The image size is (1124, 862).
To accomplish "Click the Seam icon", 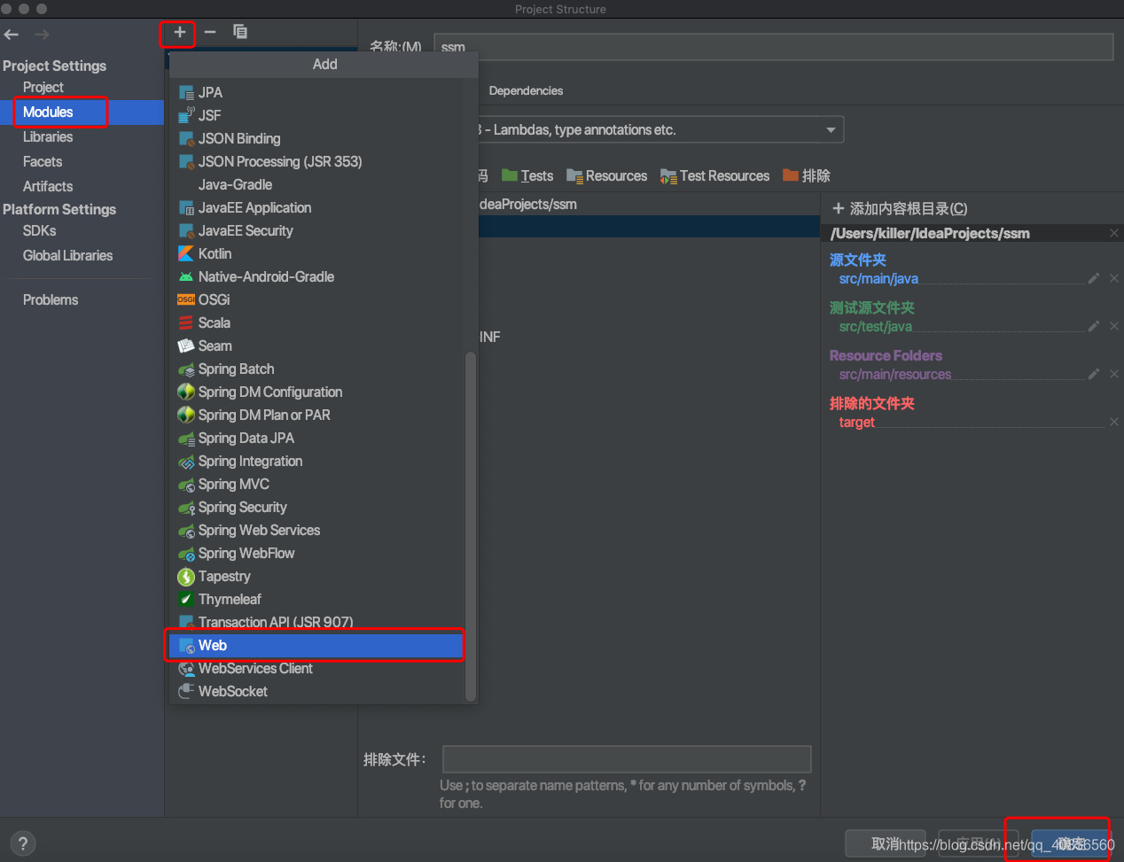I will coord(186,346).
